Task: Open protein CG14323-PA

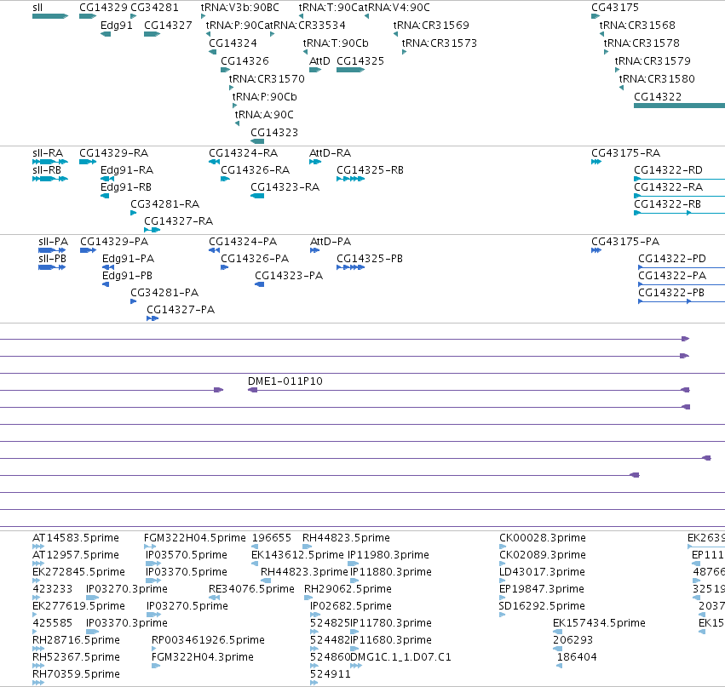Action: pos(259,284)
